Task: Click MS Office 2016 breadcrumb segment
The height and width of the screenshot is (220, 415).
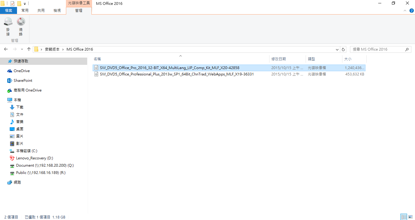Action: tap(80, 49)
